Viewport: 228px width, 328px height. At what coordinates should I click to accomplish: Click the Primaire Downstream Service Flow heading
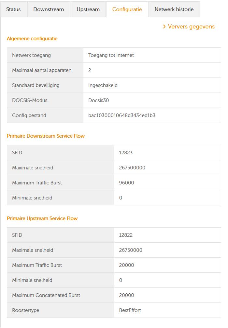pos(46,136)
